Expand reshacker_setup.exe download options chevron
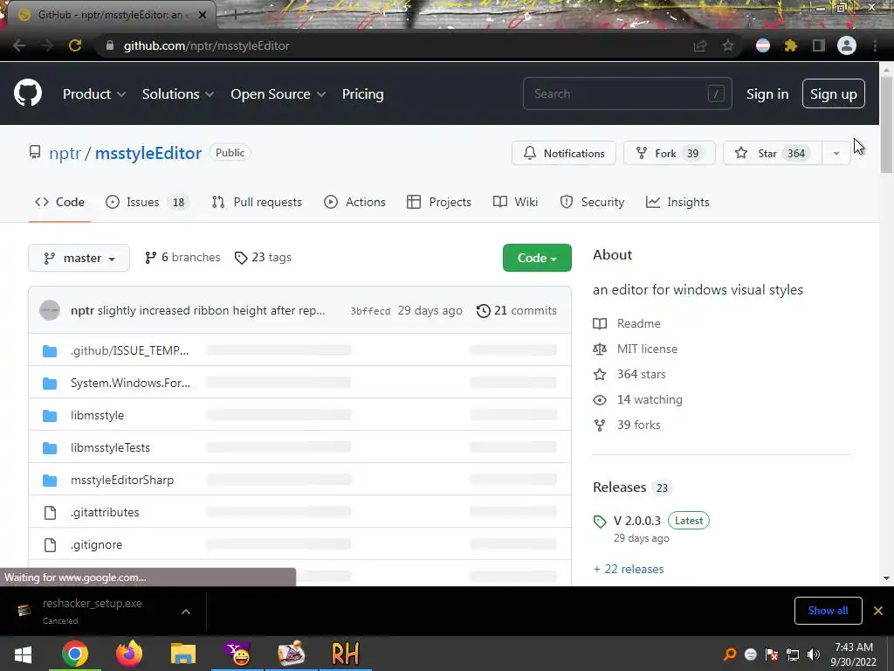 point(186,611)
